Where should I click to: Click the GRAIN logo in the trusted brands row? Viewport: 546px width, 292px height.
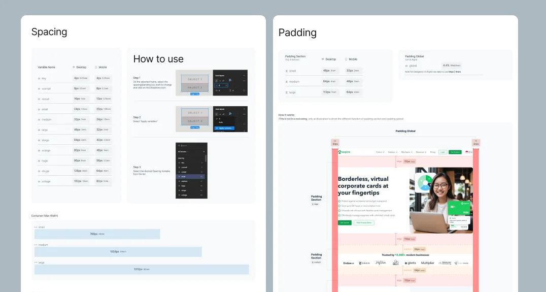coord(364,263)
